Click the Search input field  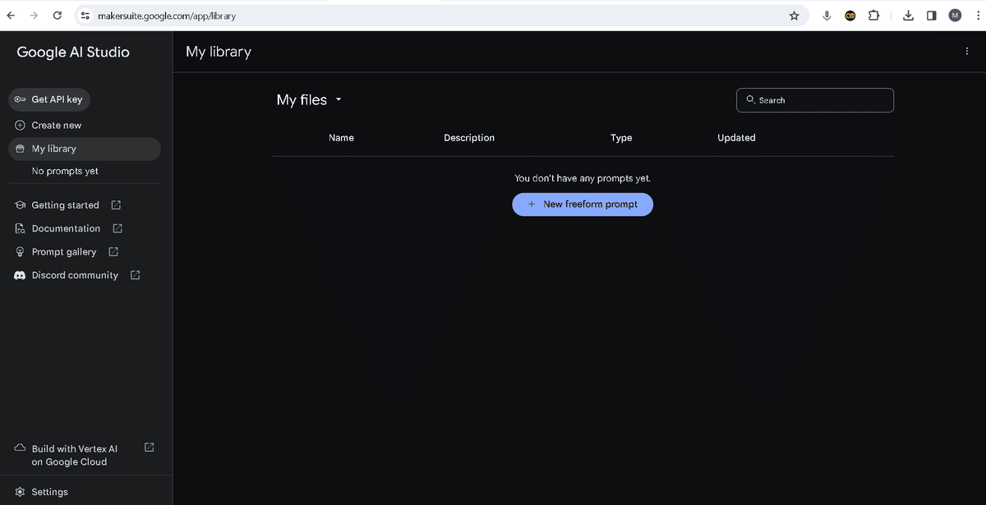pyautogui.click(x=815, y=99)
